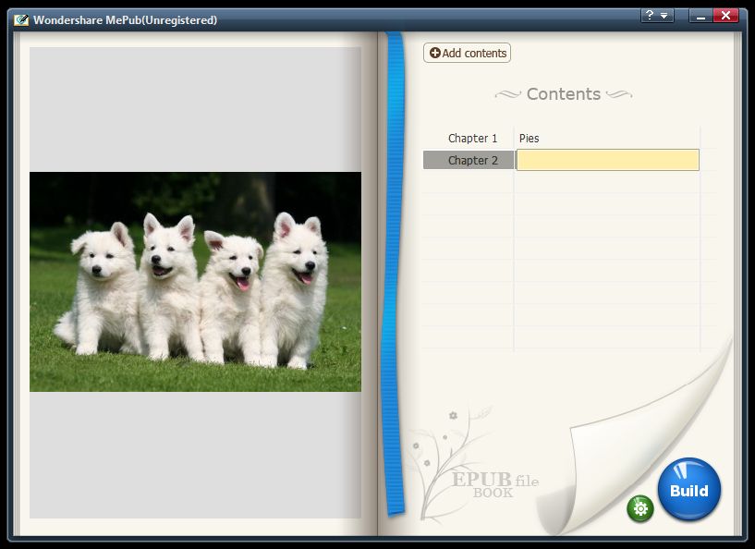The height and width of the screenshot is (549, 755).
Task: Open the green gear settings icon
Action: (640, 508)
